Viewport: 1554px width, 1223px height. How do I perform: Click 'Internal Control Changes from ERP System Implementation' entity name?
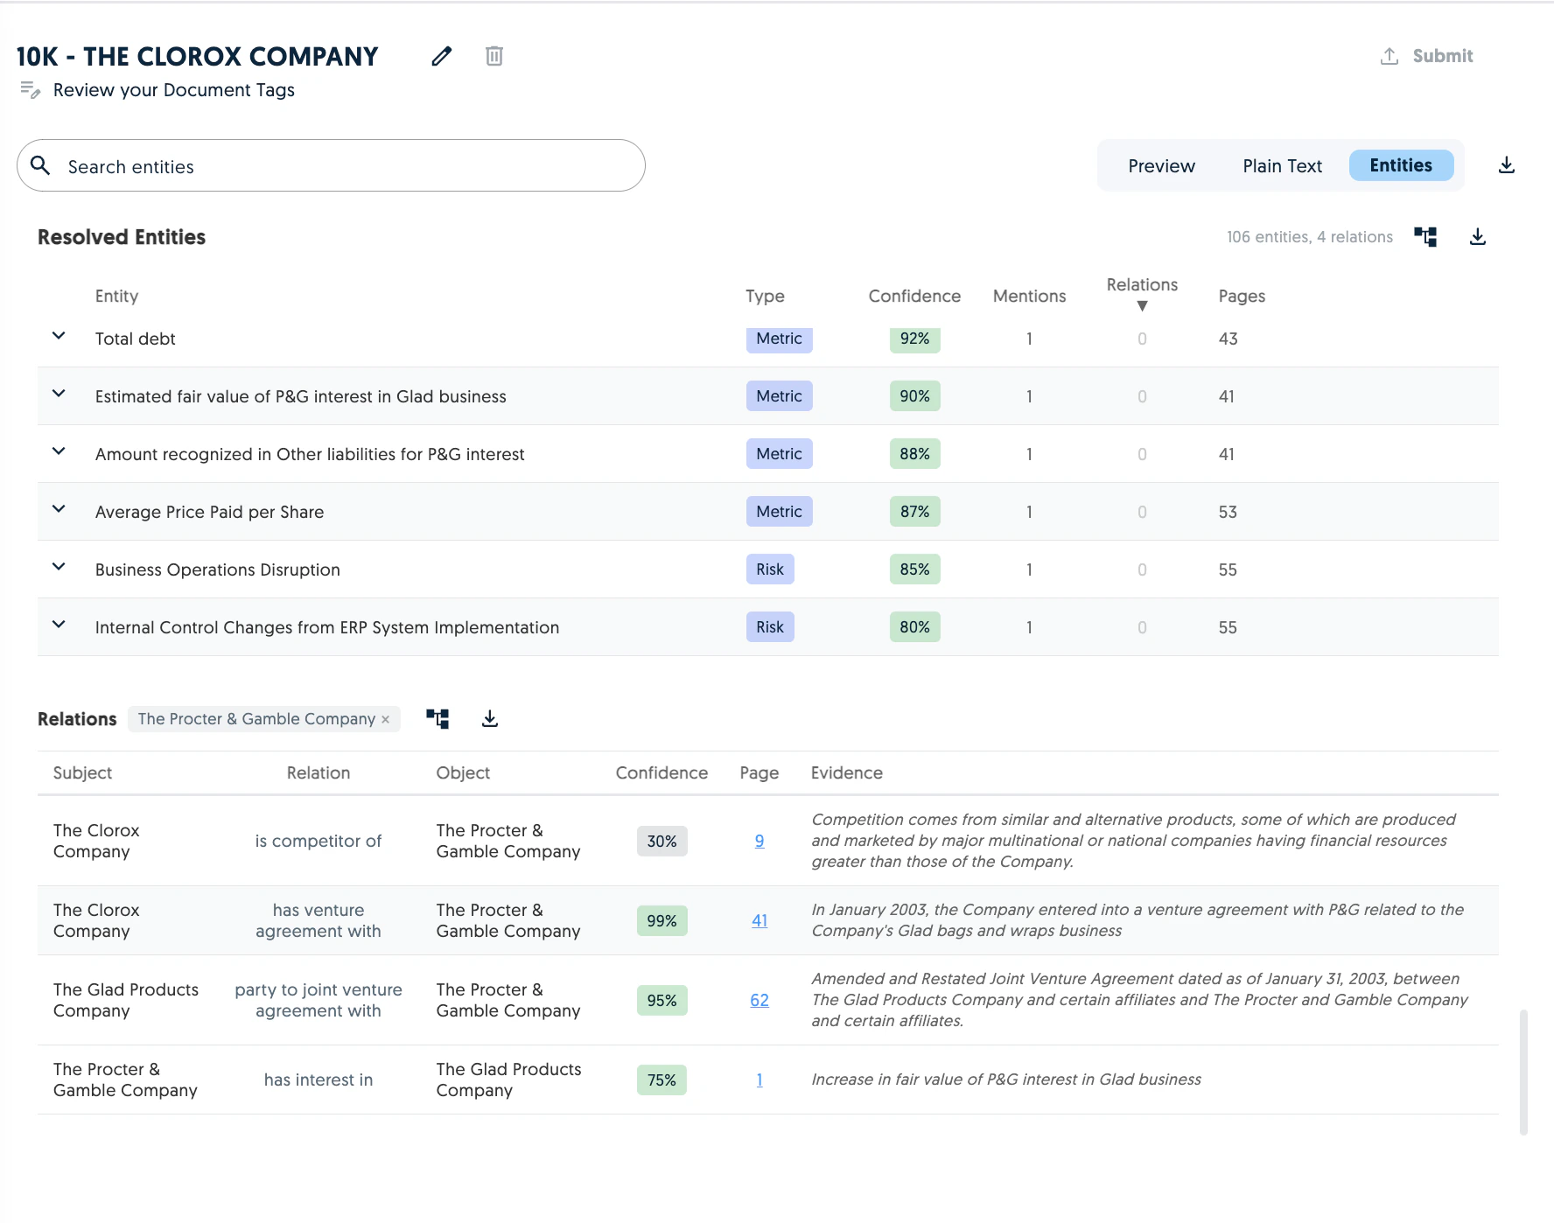pyautogui.click(x=327, y=627)
